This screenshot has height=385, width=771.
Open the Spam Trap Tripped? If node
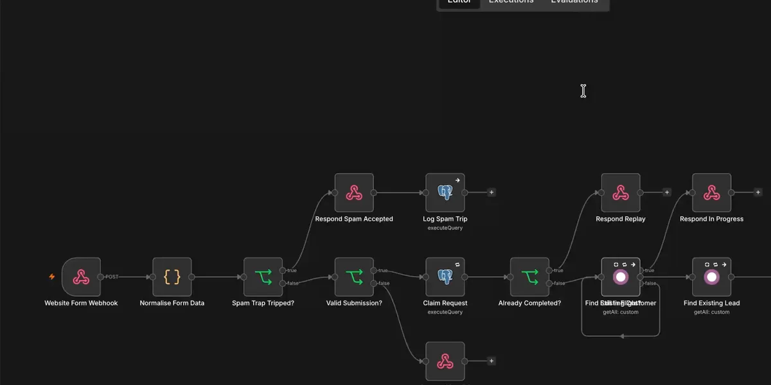[263, 277]
